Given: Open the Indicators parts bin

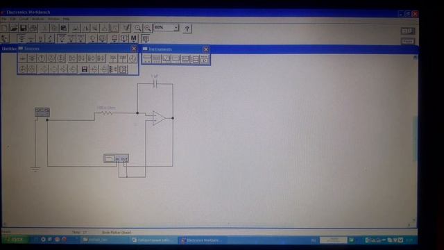Looking at the screenshot, I should [x=114, y=38].
